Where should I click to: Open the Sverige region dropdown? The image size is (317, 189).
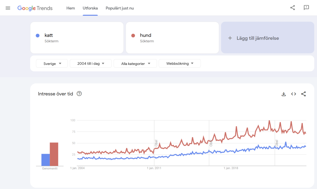[x=52, y=63]
